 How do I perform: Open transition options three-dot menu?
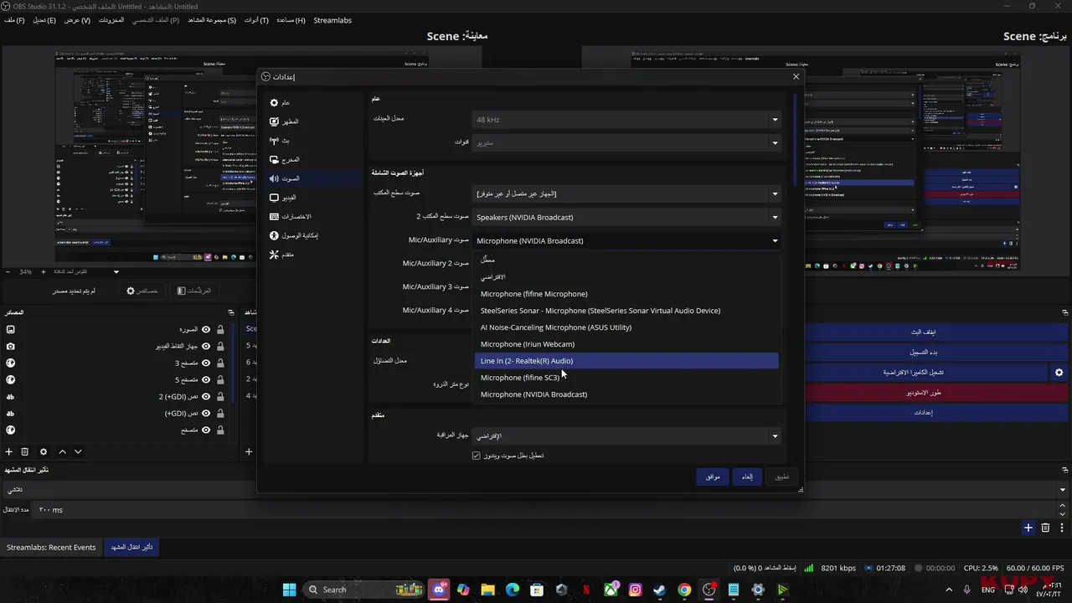pyautogui.click(x=1061, y=528)
